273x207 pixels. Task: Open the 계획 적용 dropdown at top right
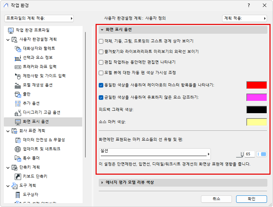(245, 18)
